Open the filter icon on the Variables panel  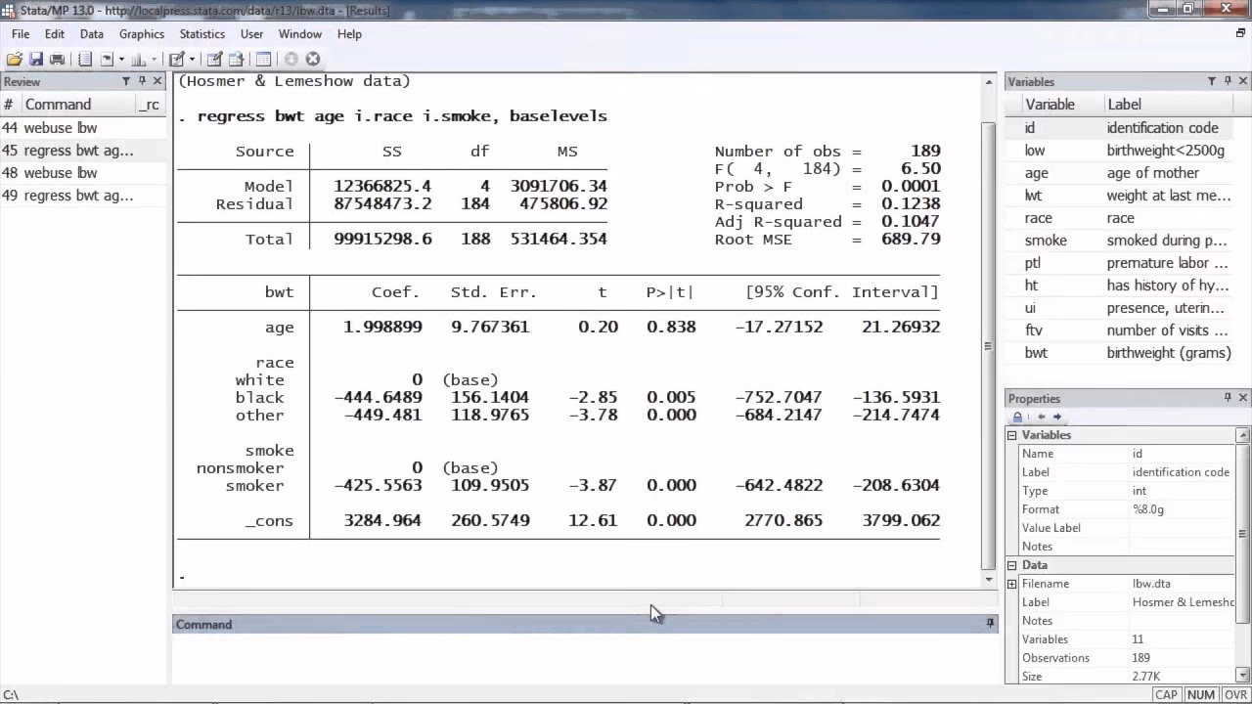pyautogui.click(x=1211, y=81)
